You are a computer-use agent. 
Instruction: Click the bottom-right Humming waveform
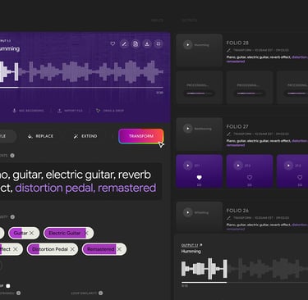coord(245,269)
